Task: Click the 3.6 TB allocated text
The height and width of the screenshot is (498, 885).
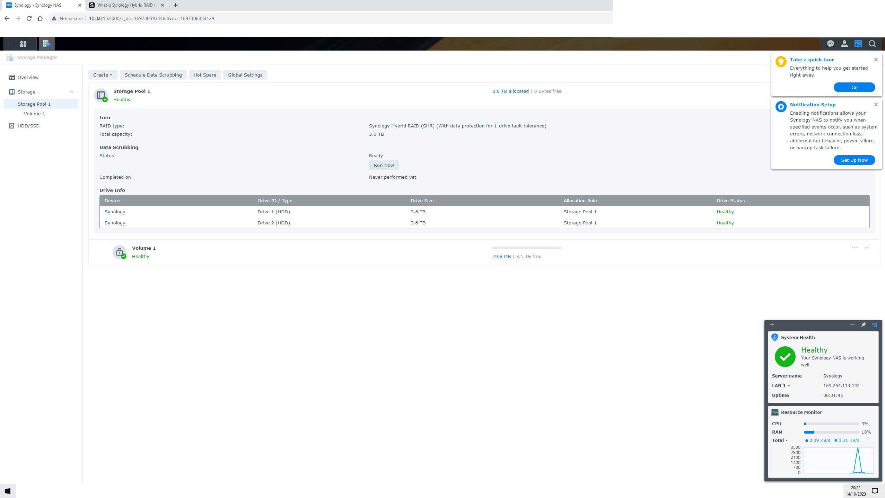Action: [510, 91]
